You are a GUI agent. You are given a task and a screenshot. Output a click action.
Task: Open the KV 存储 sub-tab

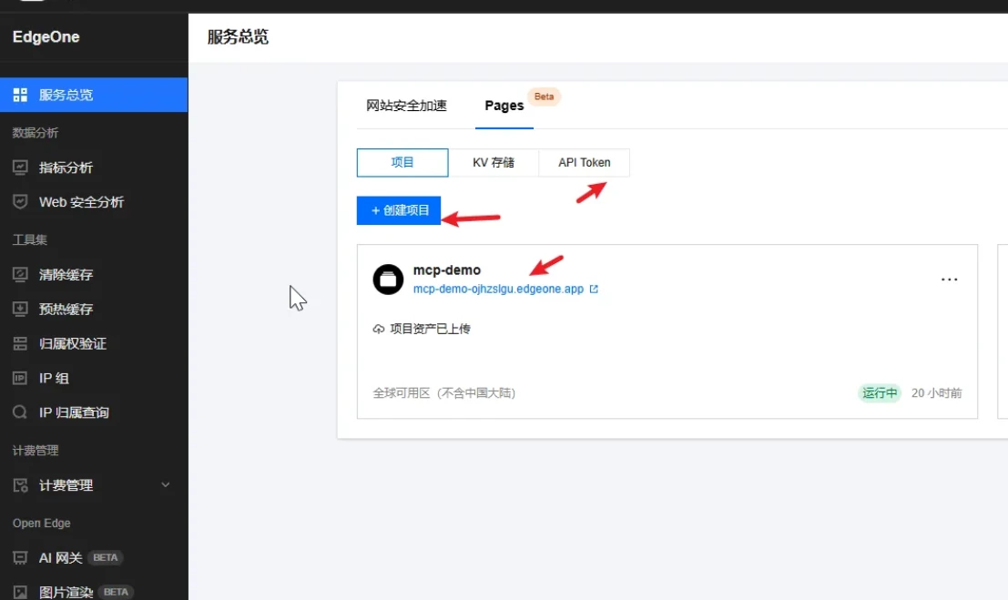[x=494, y=163]
